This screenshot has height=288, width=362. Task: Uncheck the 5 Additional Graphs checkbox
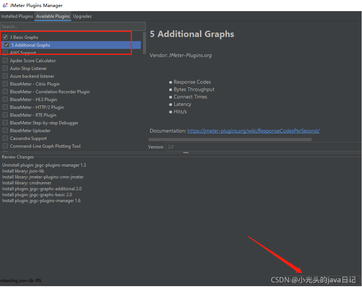tap(7, 45)
